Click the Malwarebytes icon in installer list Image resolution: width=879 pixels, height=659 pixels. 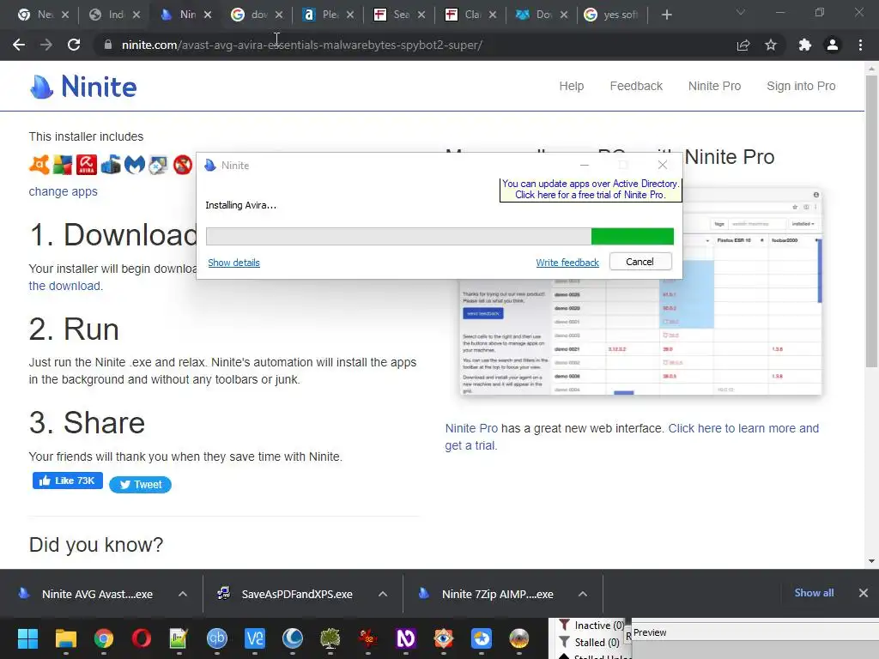135,165
